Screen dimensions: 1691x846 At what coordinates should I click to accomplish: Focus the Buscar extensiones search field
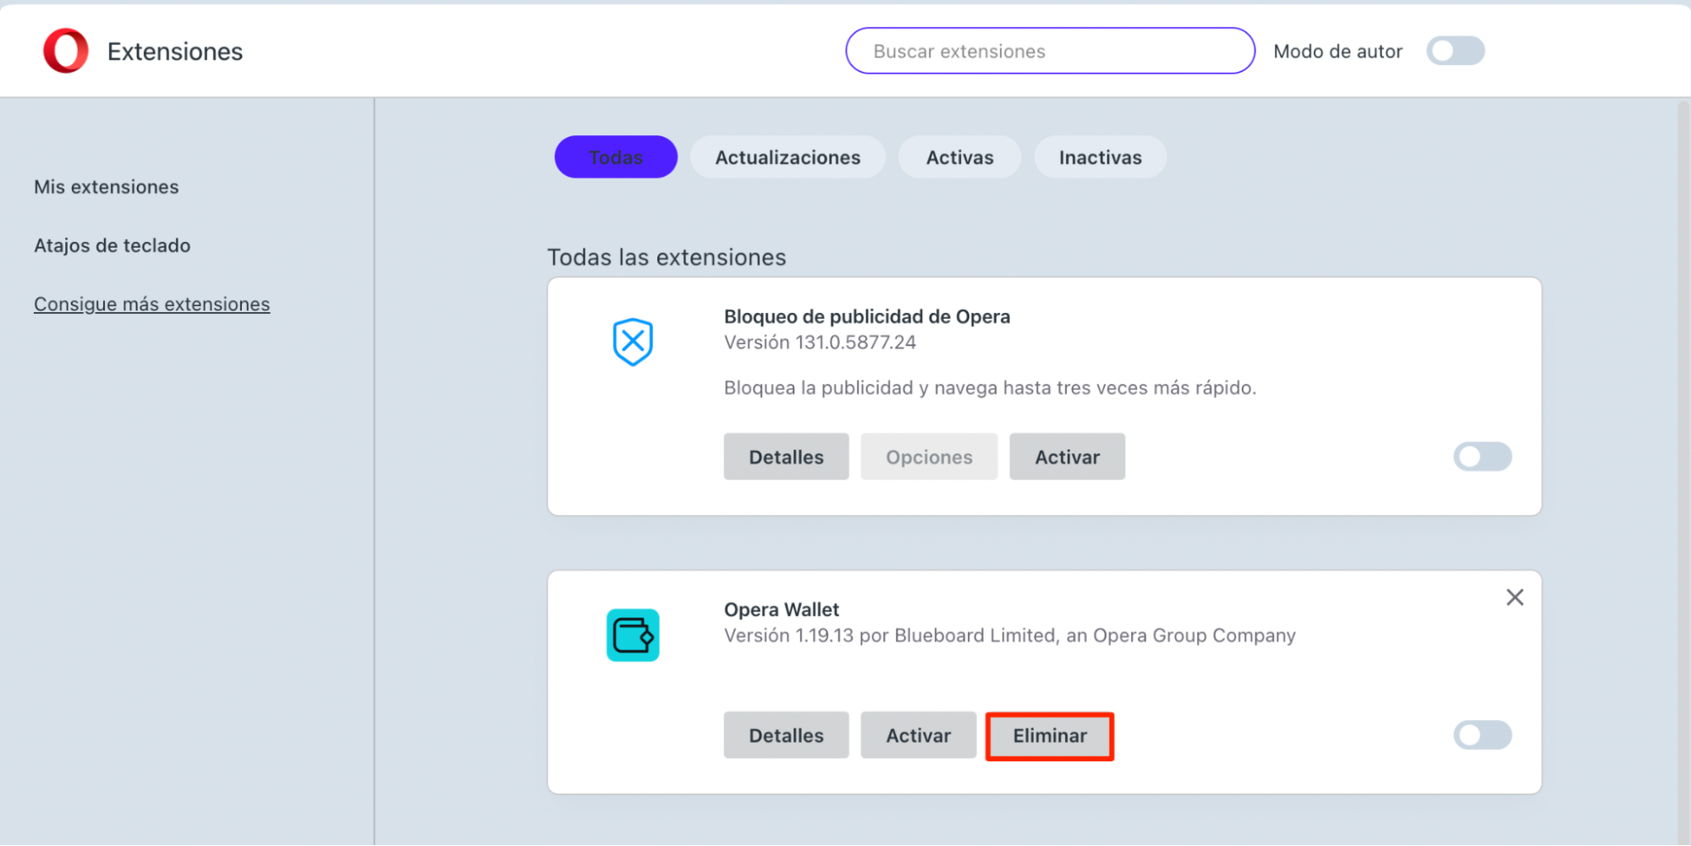[x=1050, y=51]
